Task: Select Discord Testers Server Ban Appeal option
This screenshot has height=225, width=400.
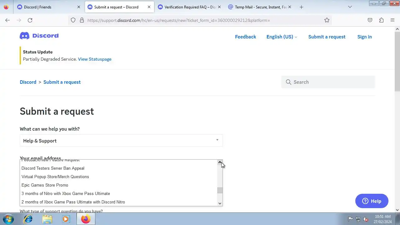Action: coord(119,168)
